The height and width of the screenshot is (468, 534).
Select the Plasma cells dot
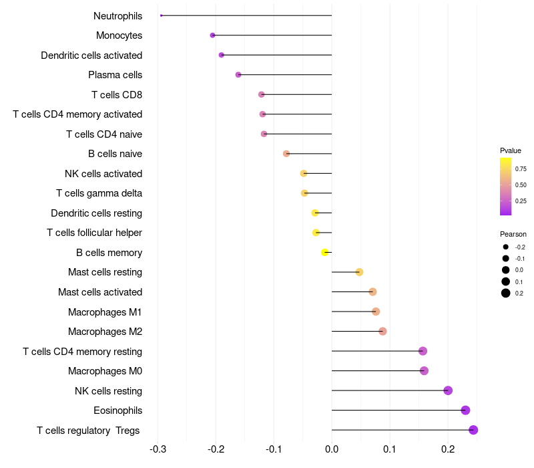238,75
